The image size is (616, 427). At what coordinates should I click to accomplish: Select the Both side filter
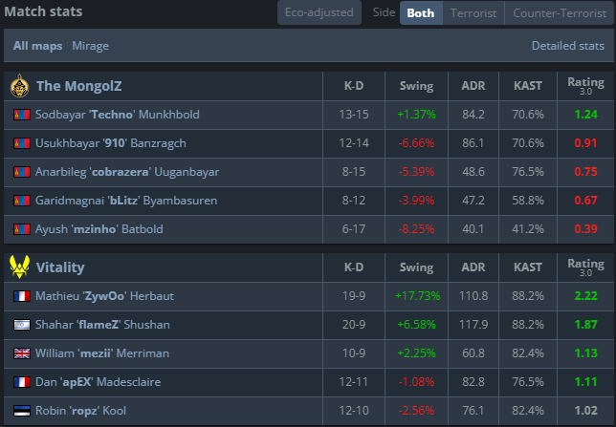coord(420,13)
